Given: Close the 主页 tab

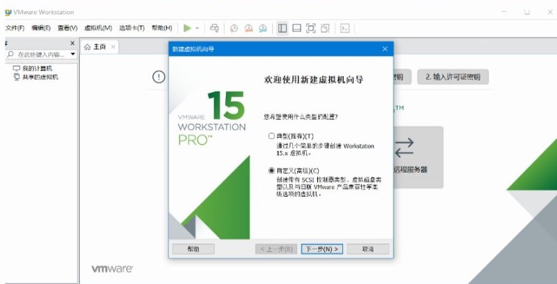Looking at the screenshot, I should pos(113,47).
